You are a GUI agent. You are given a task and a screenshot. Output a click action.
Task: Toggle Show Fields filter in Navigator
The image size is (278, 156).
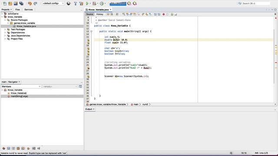(9, 148)
